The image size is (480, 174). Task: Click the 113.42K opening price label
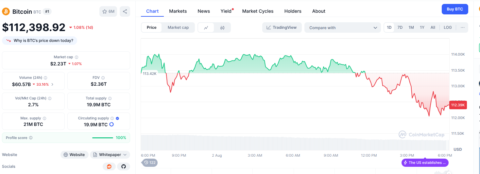(x=149, y=74)
